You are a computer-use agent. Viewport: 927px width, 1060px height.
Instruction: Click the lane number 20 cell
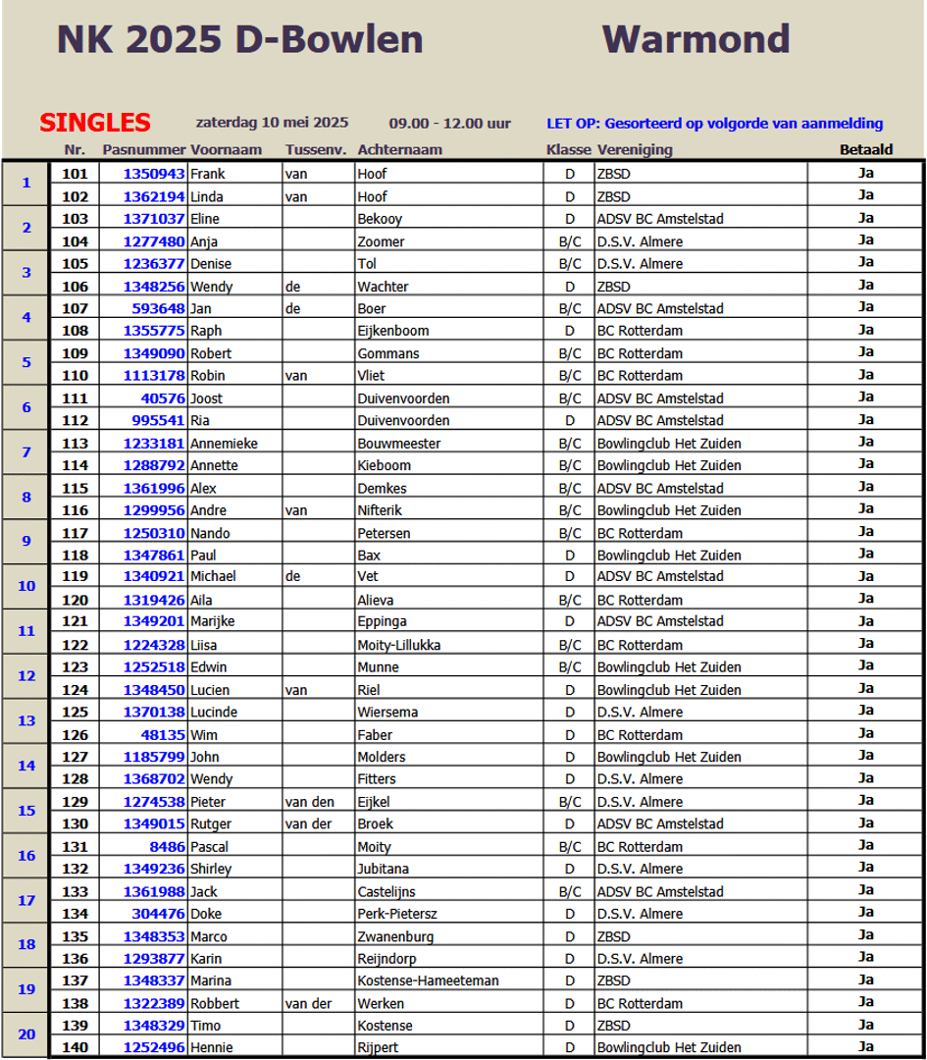[26, 1035]
